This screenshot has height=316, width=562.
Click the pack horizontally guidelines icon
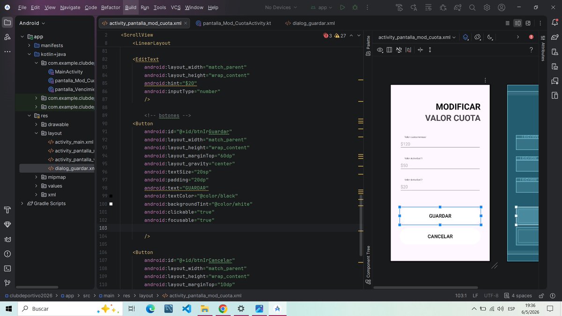pyautogui.click(x=420, y=50)
